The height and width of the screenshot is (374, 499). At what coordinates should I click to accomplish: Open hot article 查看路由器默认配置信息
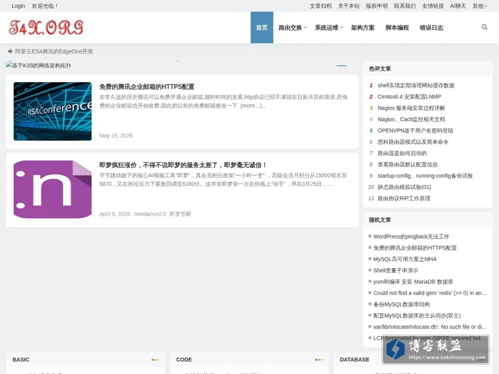click(408, 165)
